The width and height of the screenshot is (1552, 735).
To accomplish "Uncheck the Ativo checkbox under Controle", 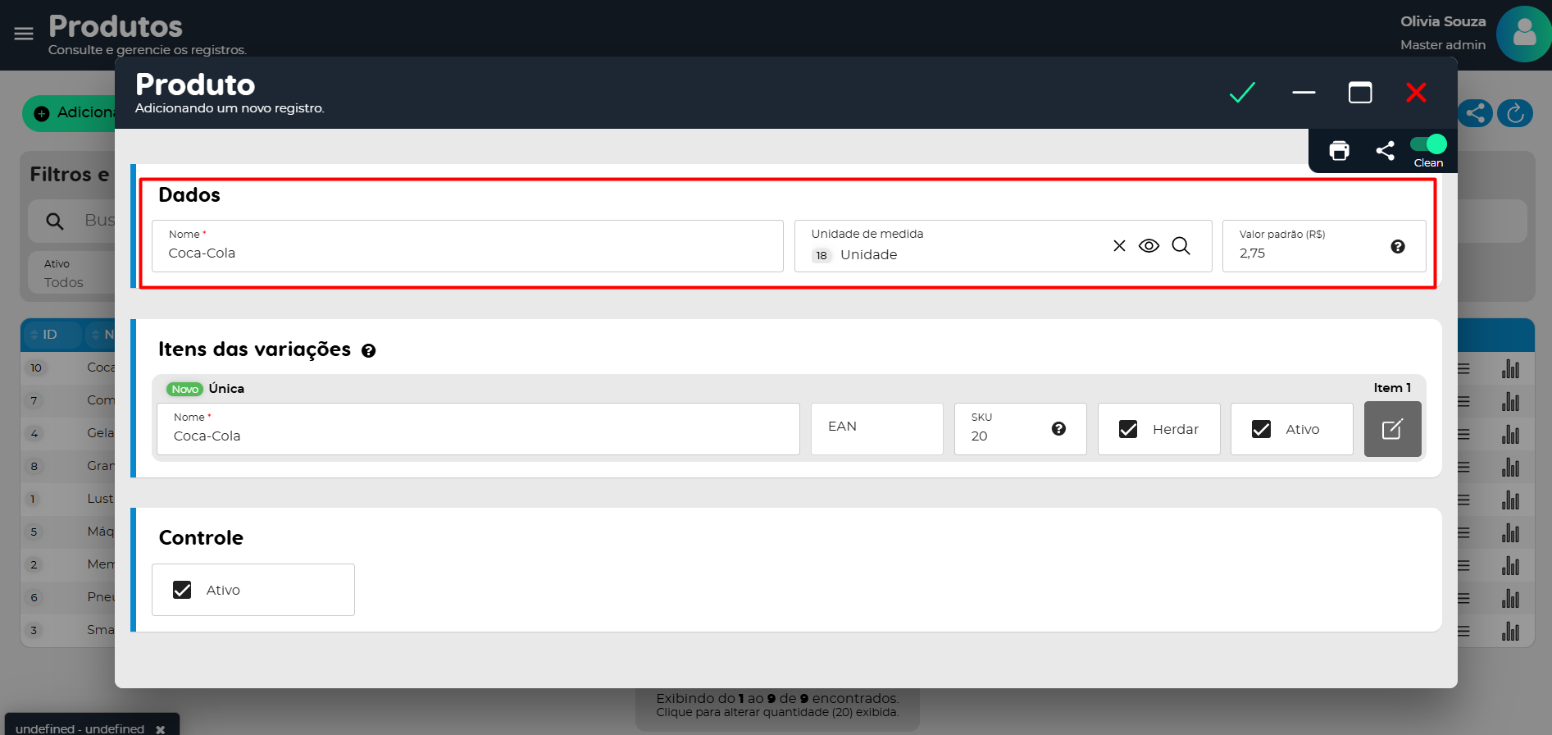I will point(182,590).
